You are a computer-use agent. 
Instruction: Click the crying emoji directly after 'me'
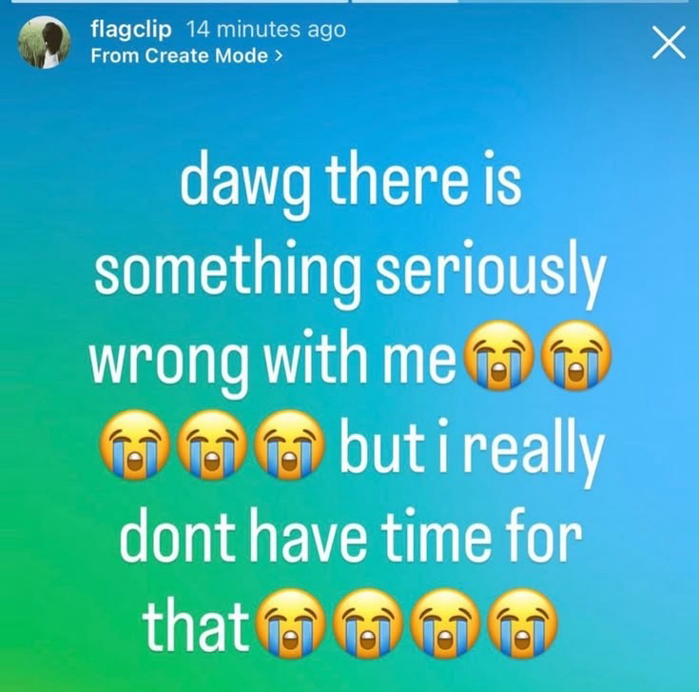(x=499, y=355)
